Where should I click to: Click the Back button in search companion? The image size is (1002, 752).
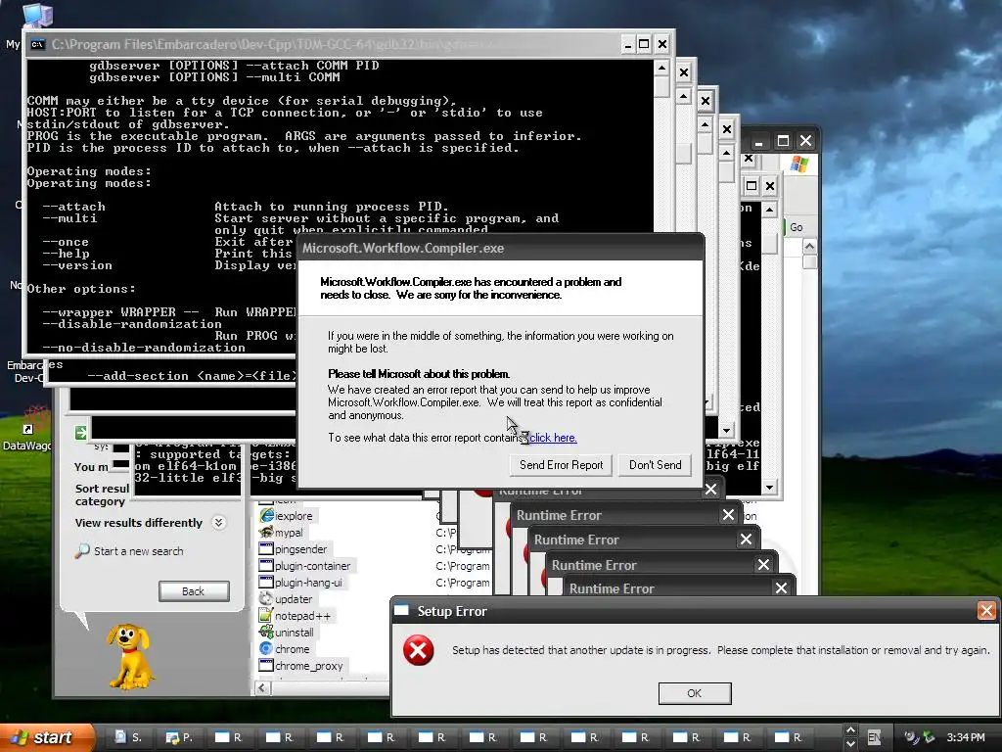(194, 590)
